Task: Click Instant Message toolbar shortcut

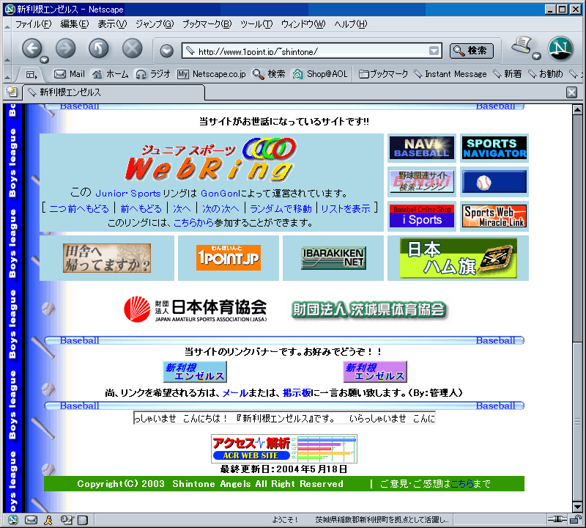Action: pyautogui.click(x=450, y=74)
